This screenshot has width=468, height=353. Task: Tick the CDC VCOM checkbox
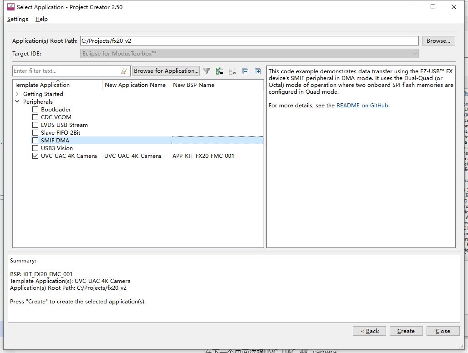[35, 117]
